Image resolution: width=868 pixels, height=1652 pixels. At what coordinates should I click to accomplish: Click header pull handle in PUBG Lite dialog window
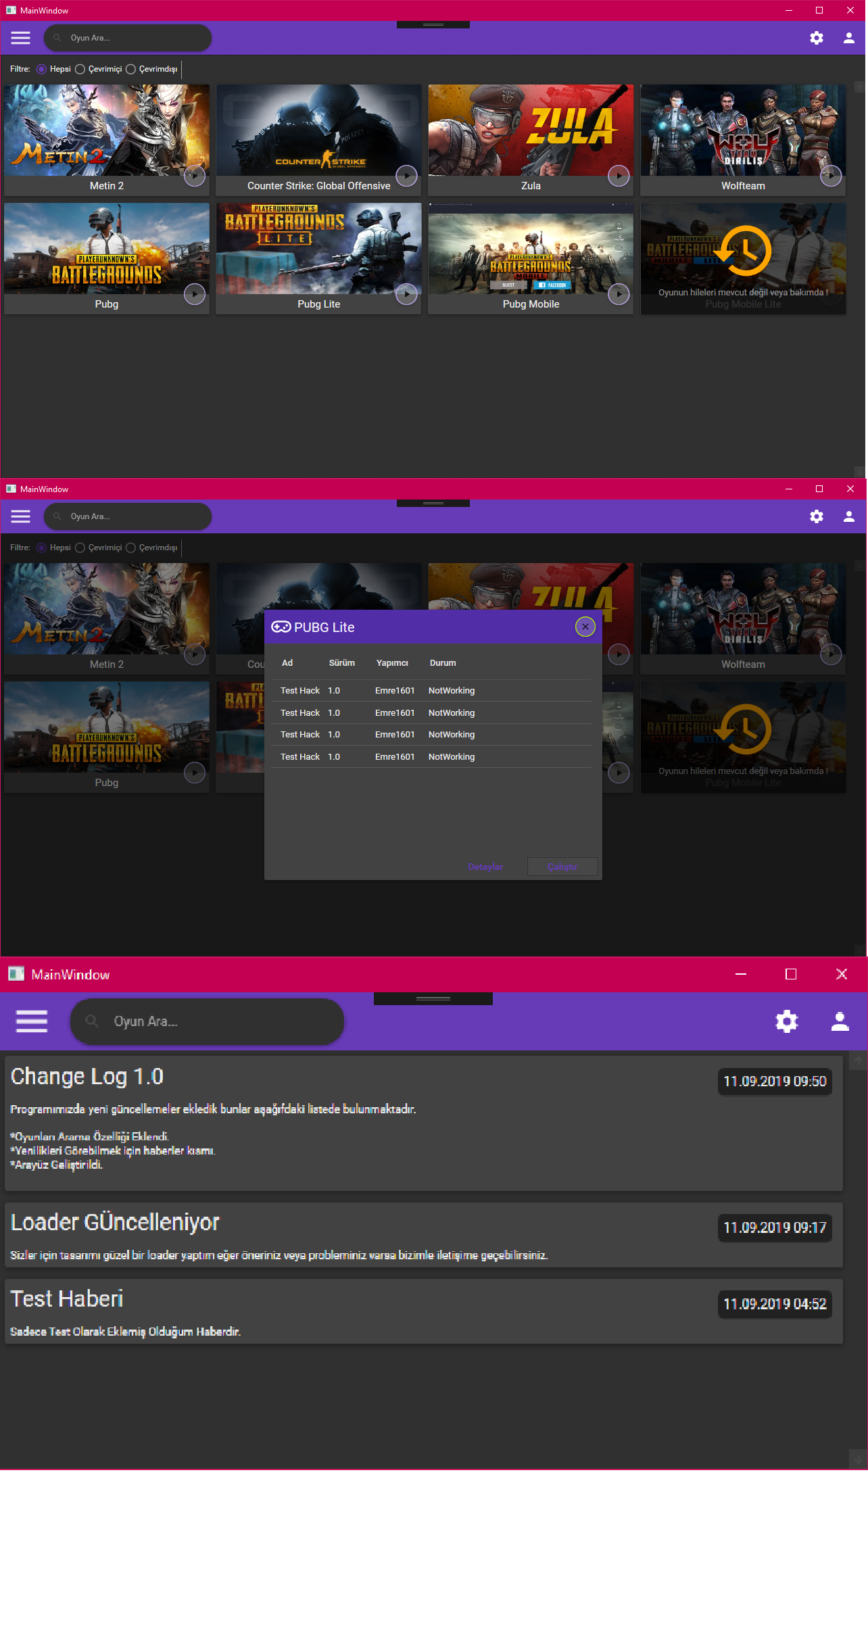tap(433, 504)
